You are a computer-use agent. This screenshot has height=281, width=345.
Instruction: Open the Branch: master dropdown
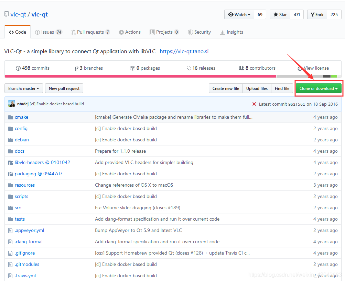(x=23, y=88)
